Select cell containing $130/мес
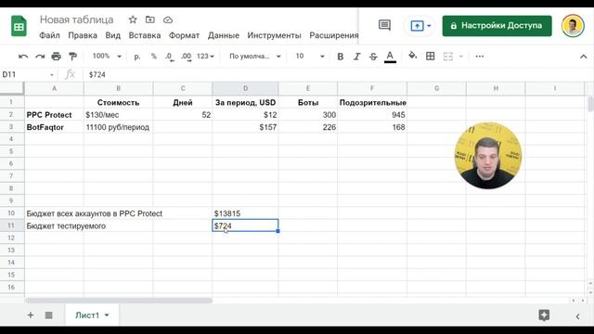This screenshot has height=334, width=594. click(118, 115)
